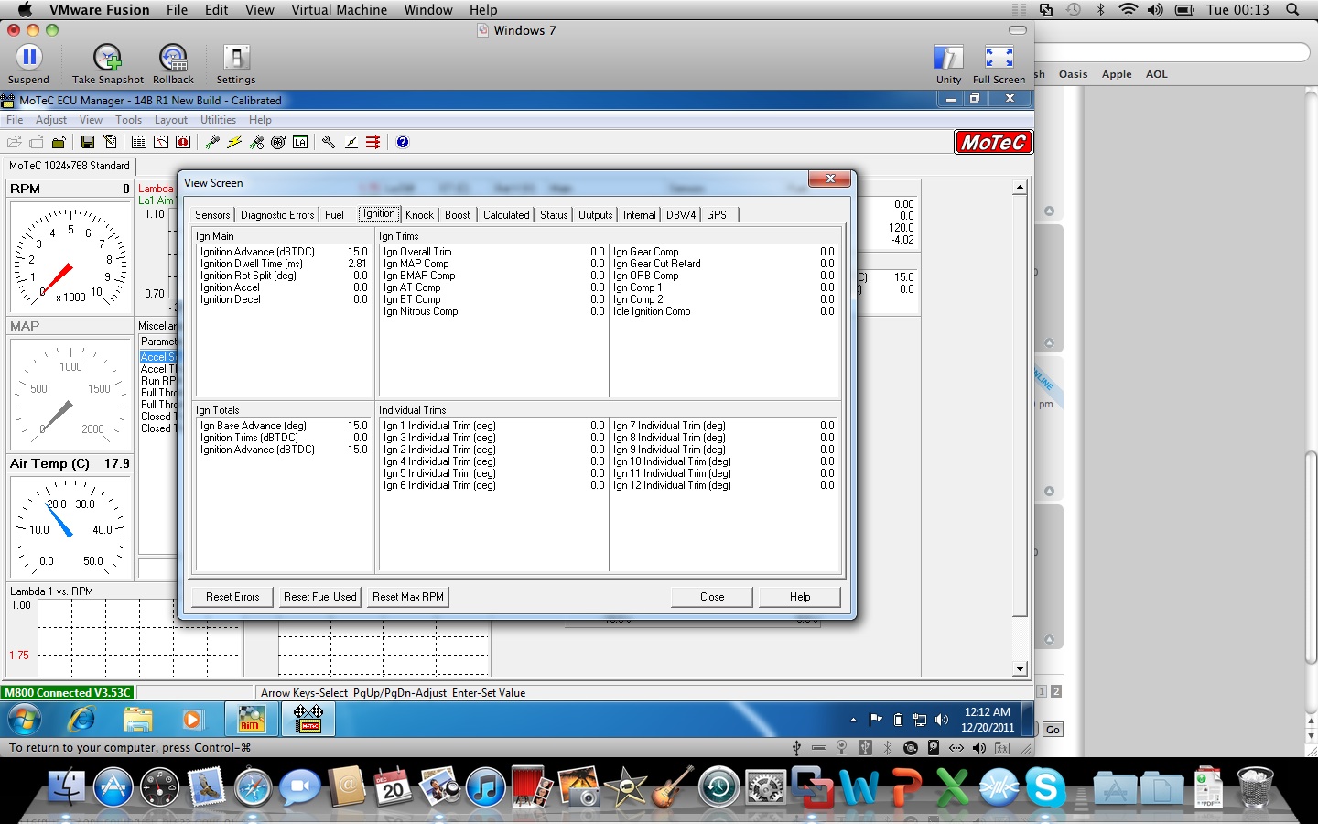The width and height of the screenshot is (1318, 824).
Task: Click the down arrow on the right scrollbar
Action: (x=1019, y=669)
